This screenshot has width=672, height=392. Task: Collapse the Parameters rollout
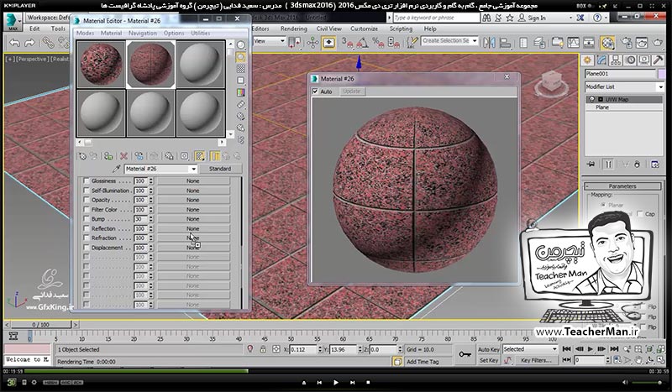pyautogui.click(x=622, y=186)
